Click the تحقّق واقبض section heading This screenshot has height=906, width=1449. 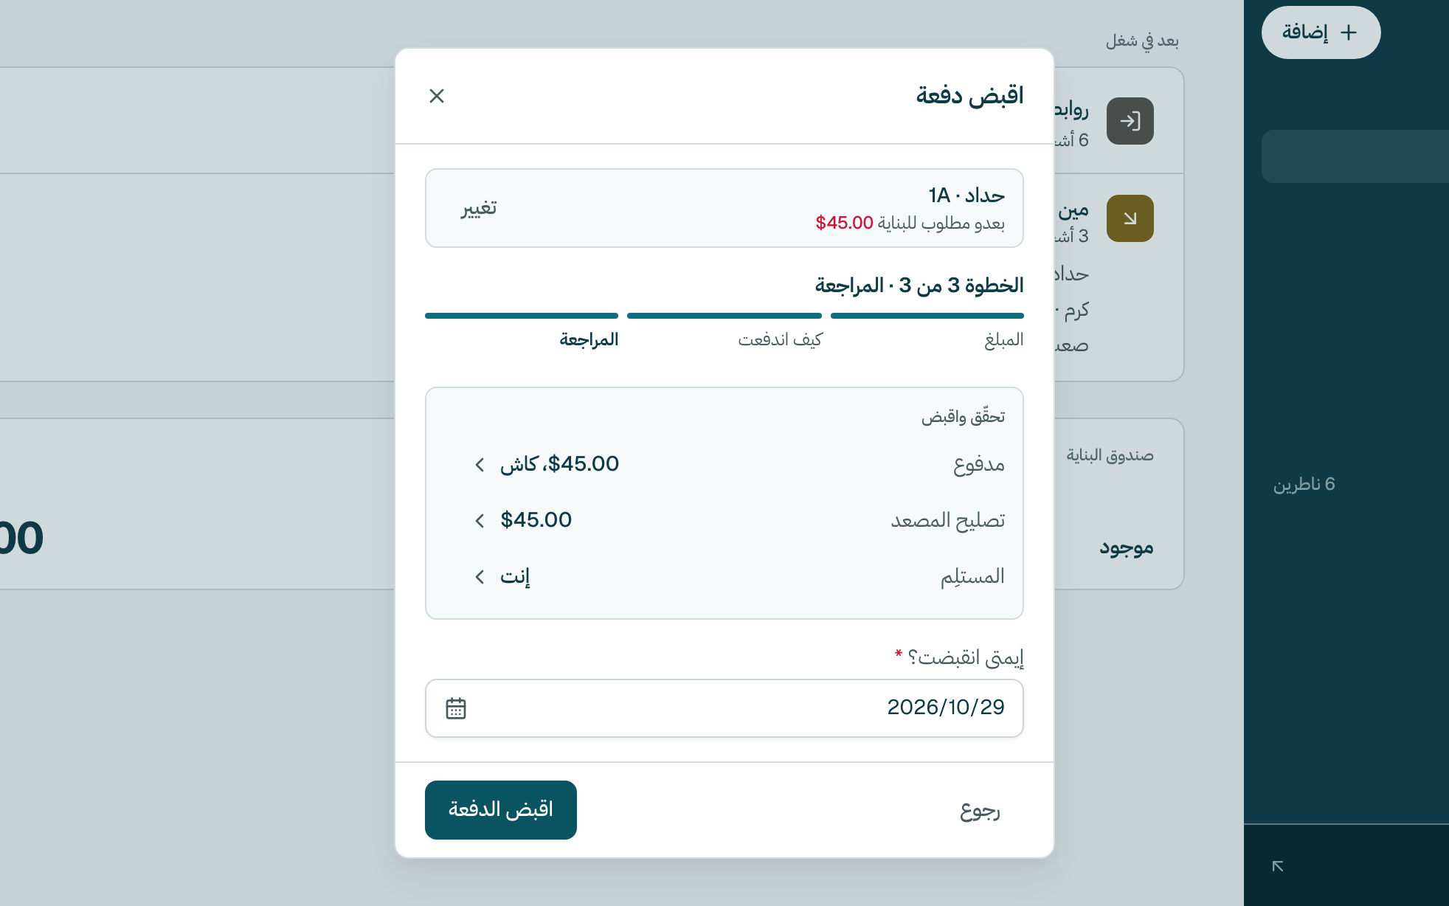(x=963, y=417)
